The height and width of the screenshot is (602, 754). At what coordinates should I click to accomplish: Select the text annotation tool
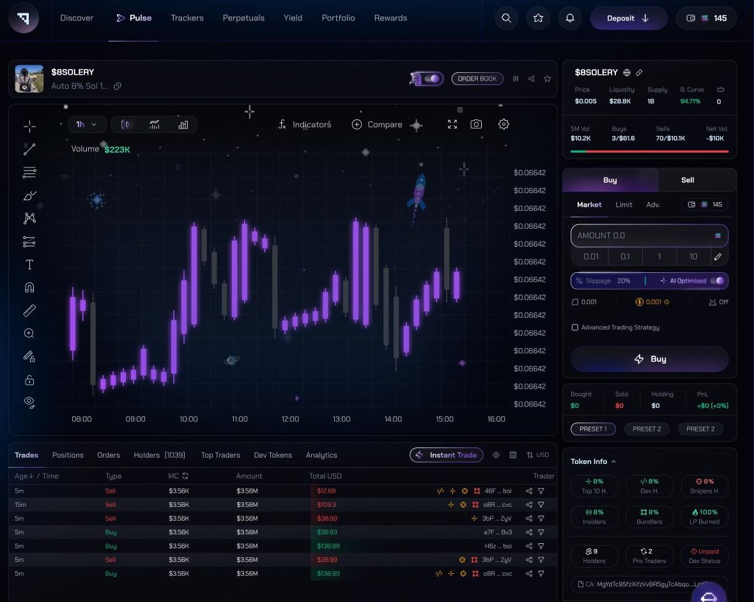point(29,264)
